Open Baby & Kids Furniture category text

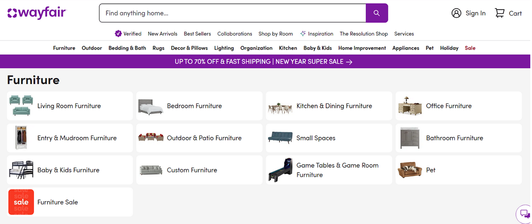pyautogui.click(x=68, y=170)
